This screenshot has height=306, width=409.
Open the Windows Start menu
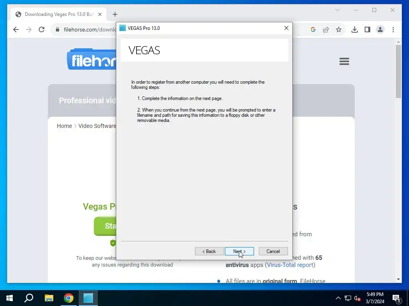(x=10, y=298)
